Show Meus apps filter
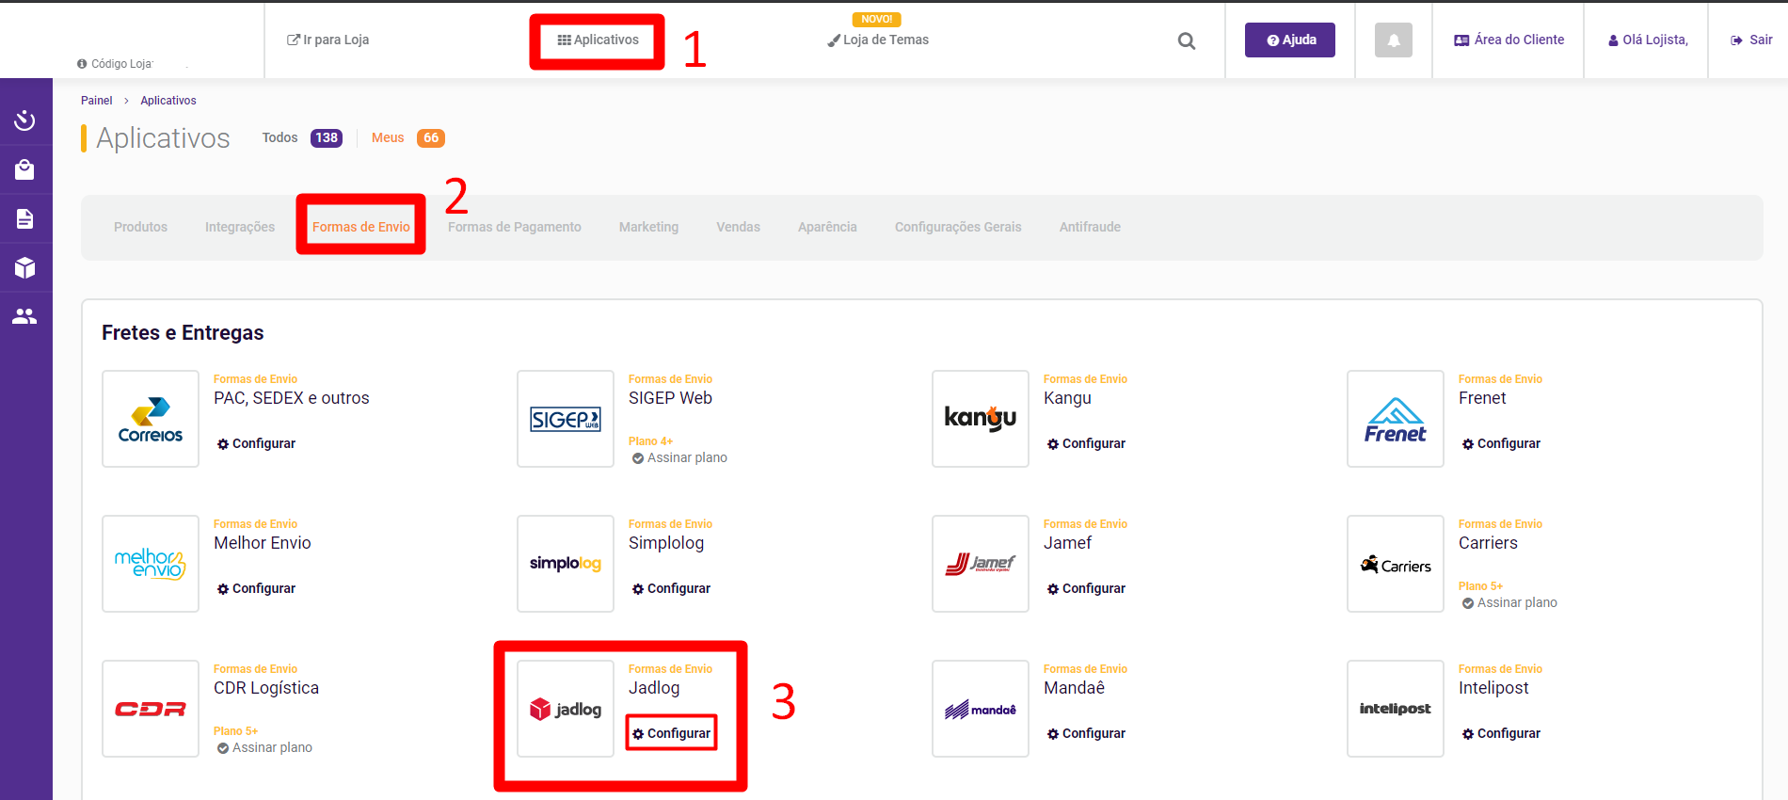The image size is (1788, 800). click(388, 137)
